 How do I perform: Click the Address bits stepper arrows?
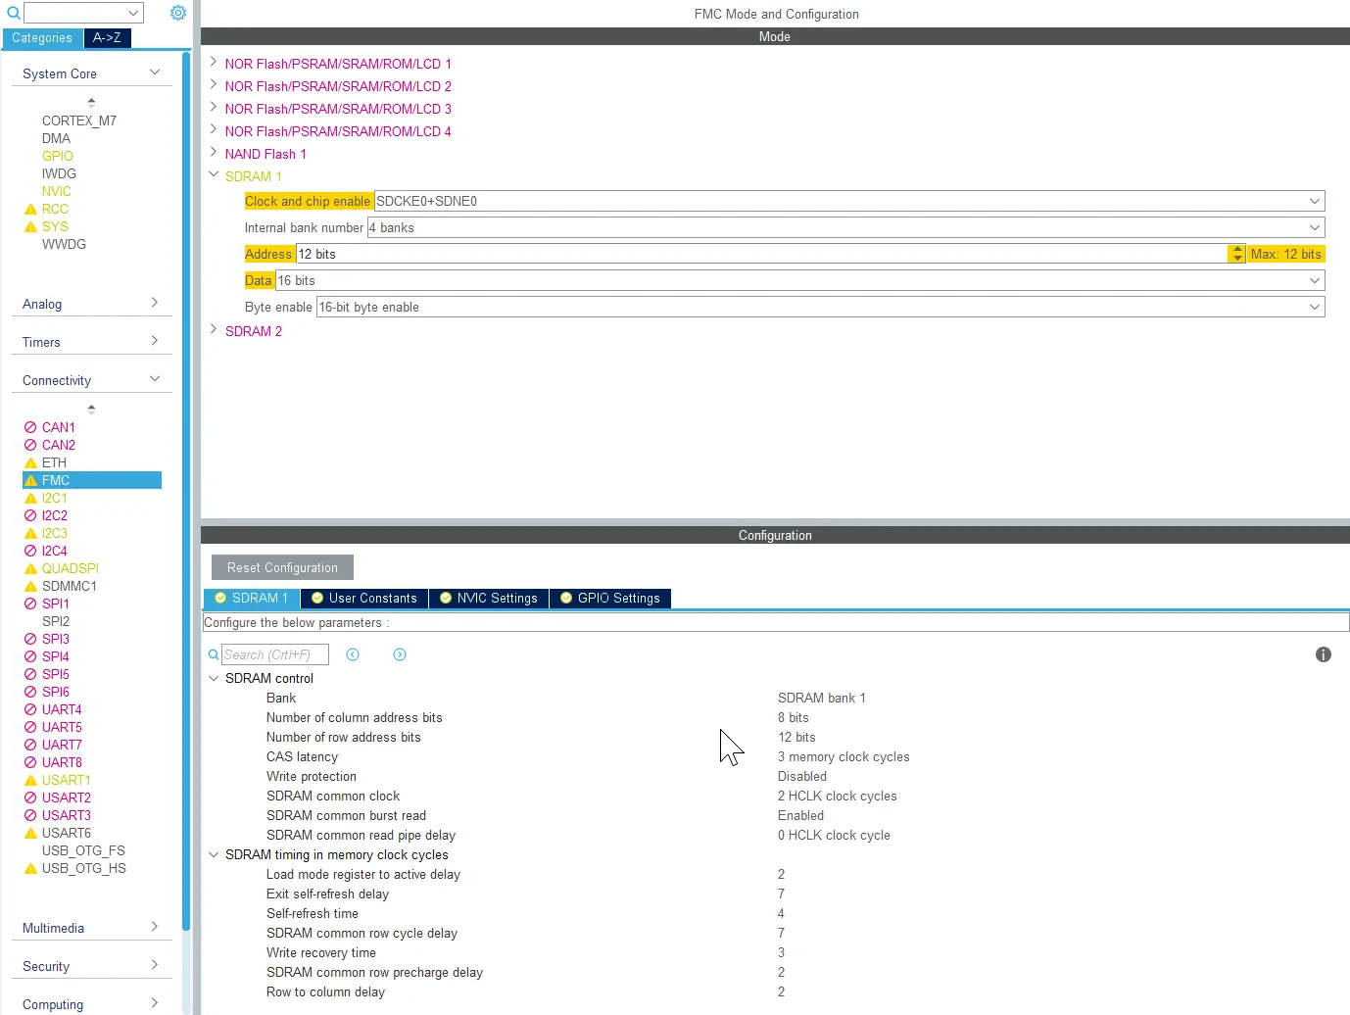click(x=1236, y=254)
